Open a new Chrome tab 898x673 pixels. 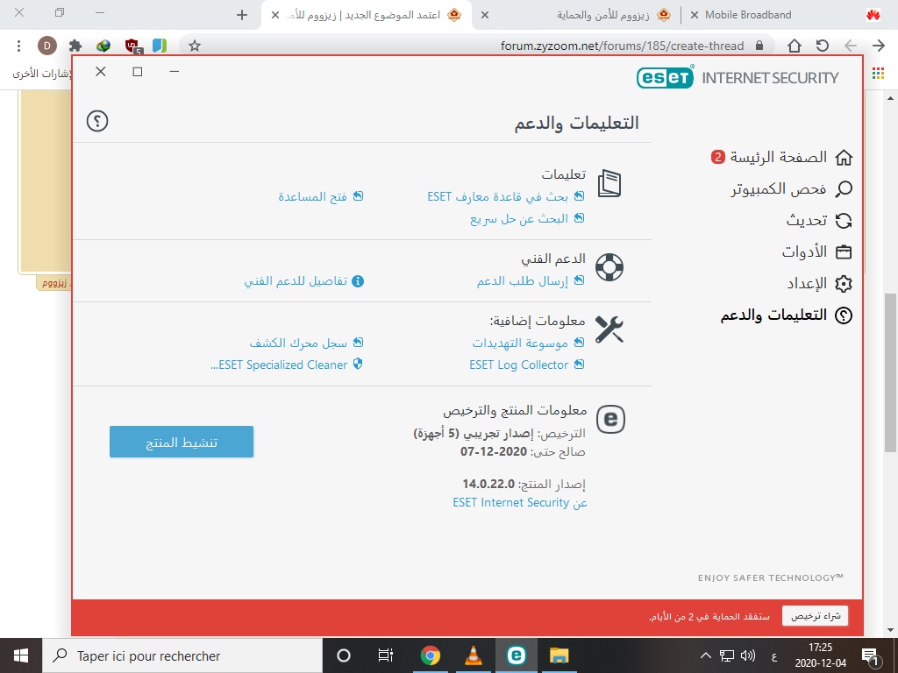(242, 15)
